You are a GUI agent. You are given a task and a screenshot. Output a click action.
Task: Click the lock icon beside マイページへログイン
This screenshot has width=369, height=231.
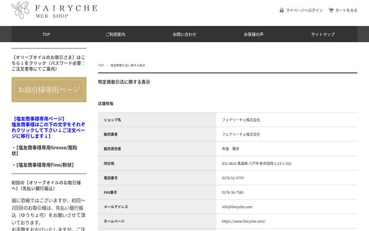(x=281, y=10)
